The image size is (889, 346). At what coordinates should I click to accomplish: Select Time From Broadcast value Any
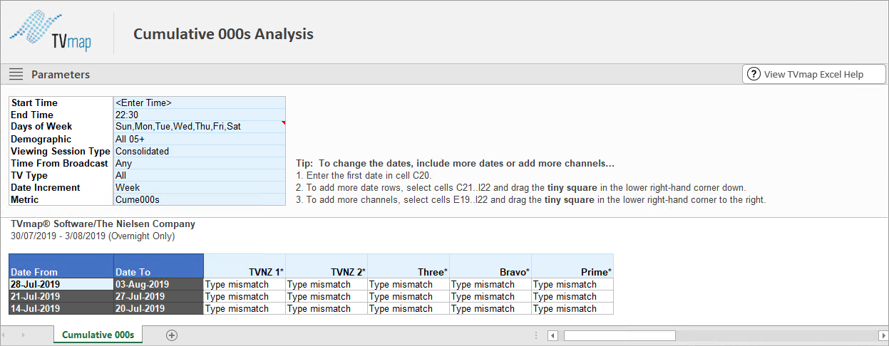200,163
